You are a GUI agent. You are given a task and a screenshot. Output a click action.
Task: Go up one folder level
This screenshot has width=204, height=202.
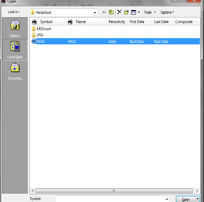pyautogui.click(x=111, y=12)
